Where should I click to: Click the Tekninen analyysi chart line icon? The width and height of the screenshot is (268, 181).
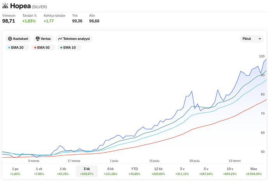60,39
